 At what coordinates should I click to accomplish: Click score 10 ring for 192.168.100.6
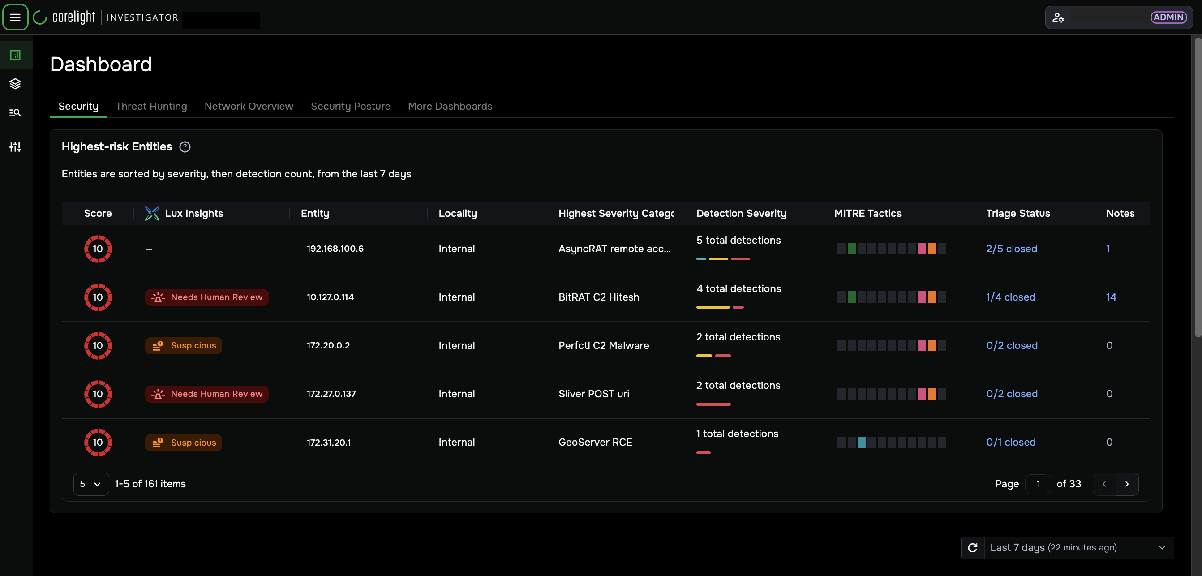(98, 249)
